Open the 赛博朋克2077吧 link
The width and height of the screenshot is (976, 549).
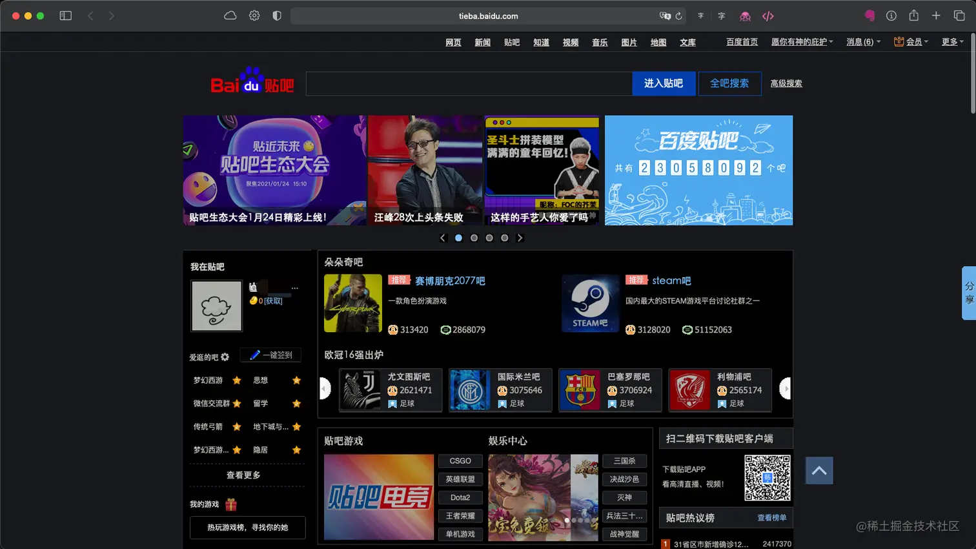click(450, 281)
